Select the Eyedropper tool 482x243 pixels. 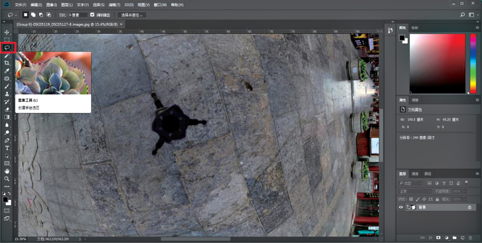coord(7,71)
